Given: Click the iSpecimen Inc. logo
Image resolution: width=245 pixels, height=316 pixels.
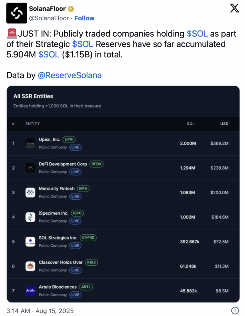Looking at the screenshot, I should (x=31, y=217).
